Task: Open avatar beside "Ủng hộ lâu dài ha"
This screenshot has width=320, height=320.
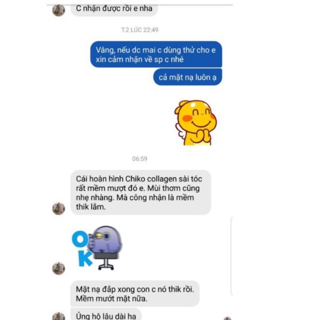Action: (58, 316)
